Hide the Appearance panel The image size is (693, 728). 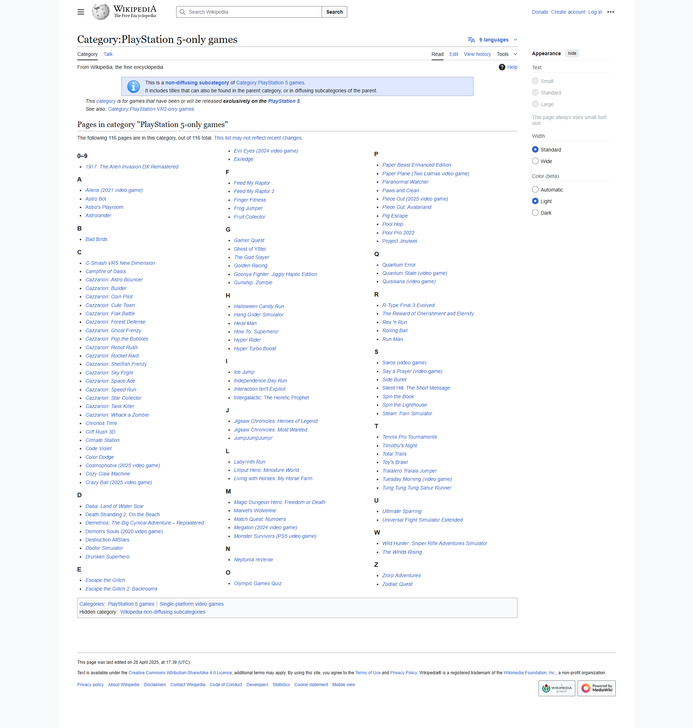point(572,53)
